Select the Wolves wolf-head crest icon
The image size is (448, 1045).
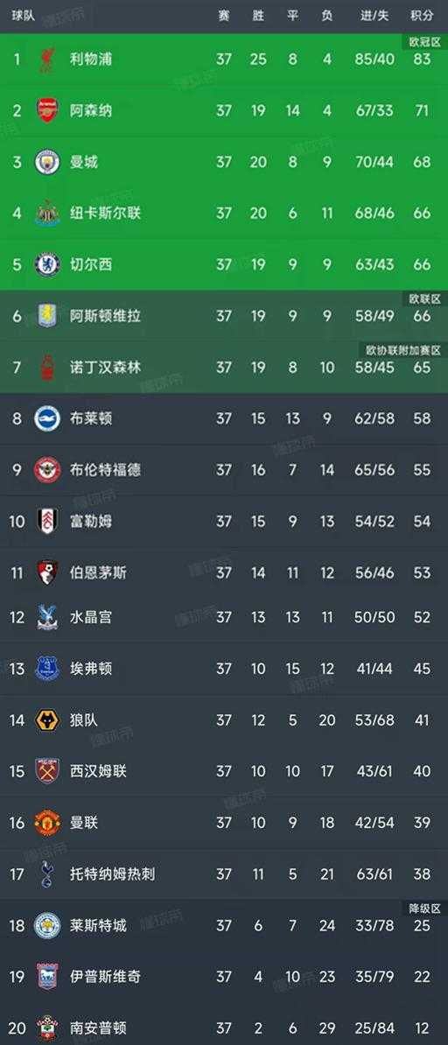pyautogui.click(x=47, y=719)
